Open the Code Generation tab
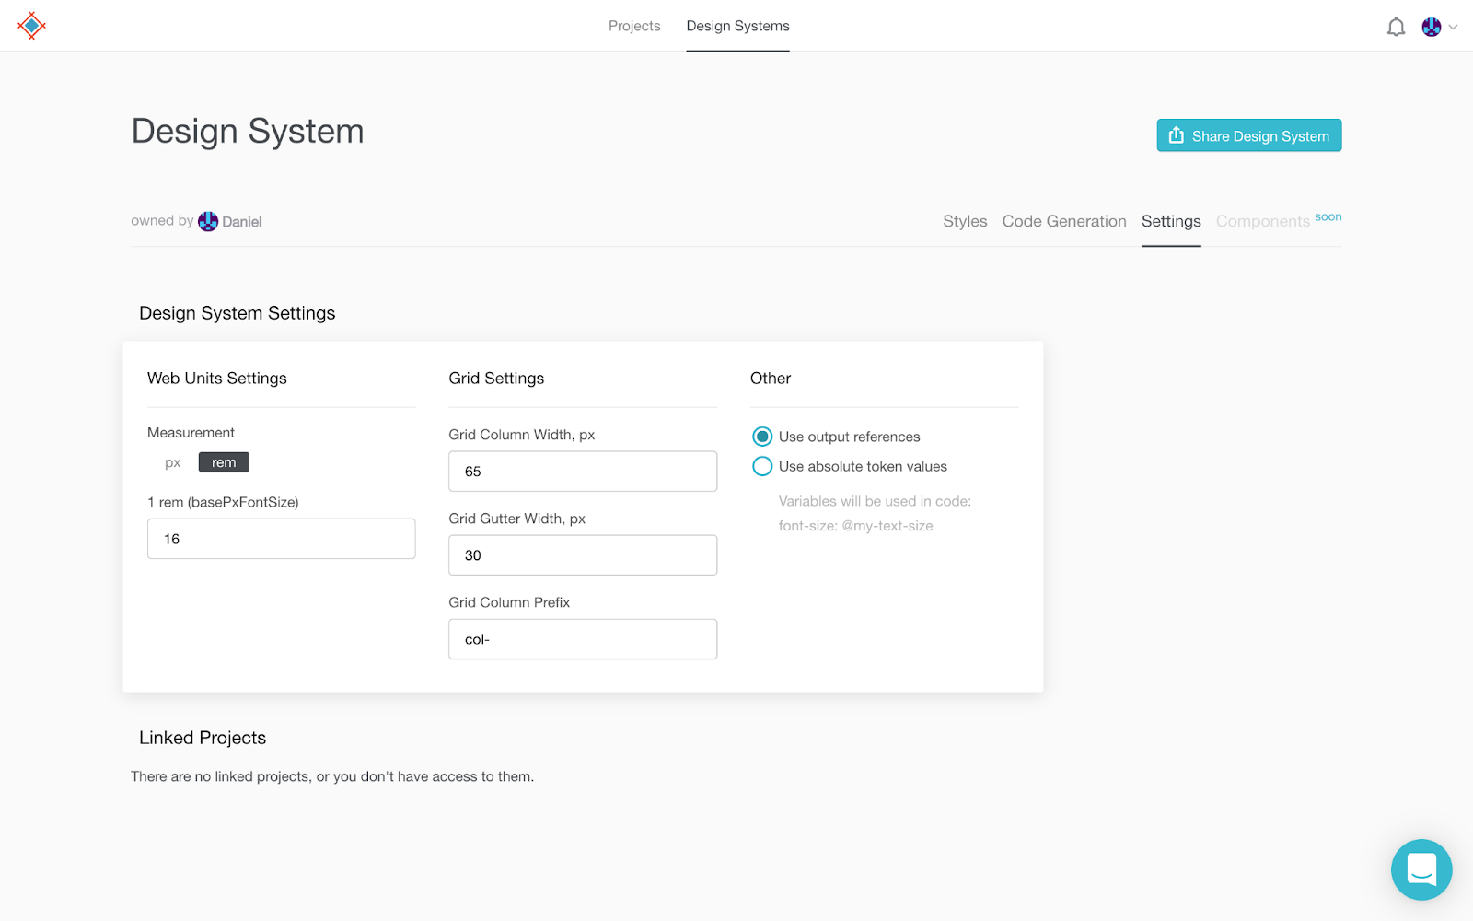Viewport: 1473px width, 921px height. click(x=1064, y=221)
